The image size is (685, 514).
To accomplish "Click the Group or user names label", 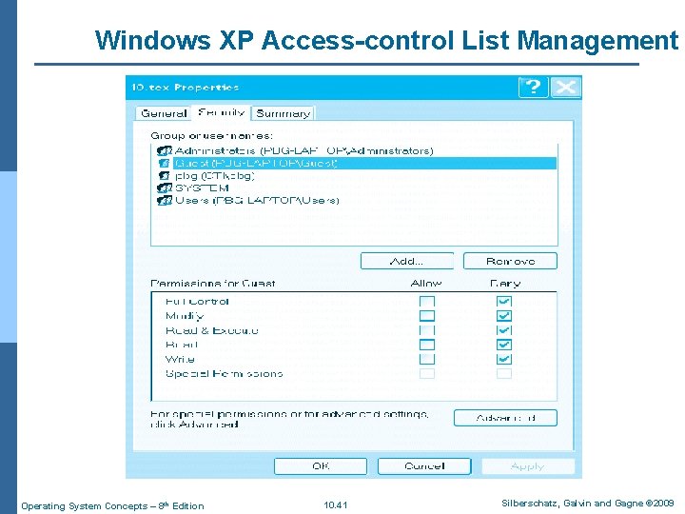I will [211, 135].
